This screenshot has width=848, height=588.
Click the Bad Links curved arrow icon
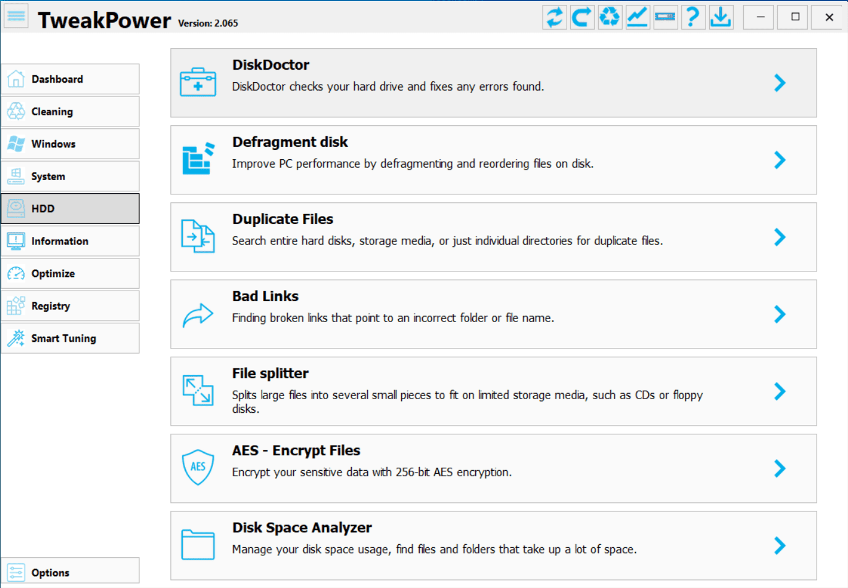coord(198,315)
